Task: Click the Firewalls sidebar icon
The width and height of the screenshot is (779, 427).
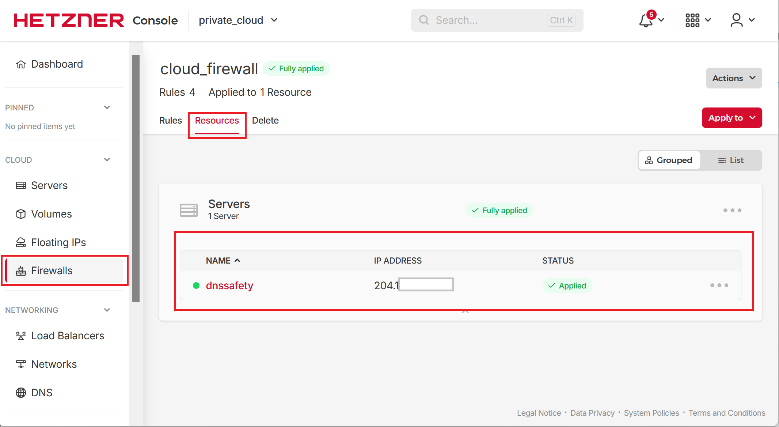Action: [21, 271]
